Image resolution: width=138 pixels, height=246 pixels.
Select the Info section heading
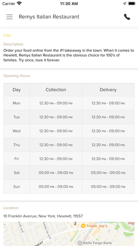click(7, 35)
